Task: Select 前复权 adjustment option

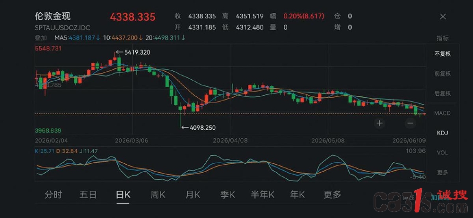Action: click(443, 74)
